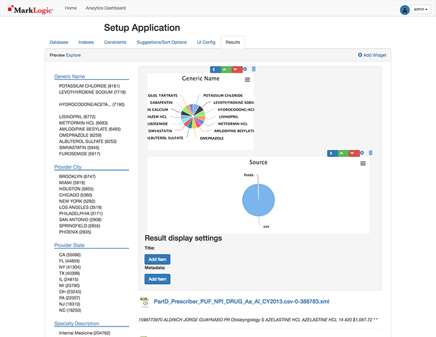Open settings gear for Generic Name widget

(x=245, y=69)
